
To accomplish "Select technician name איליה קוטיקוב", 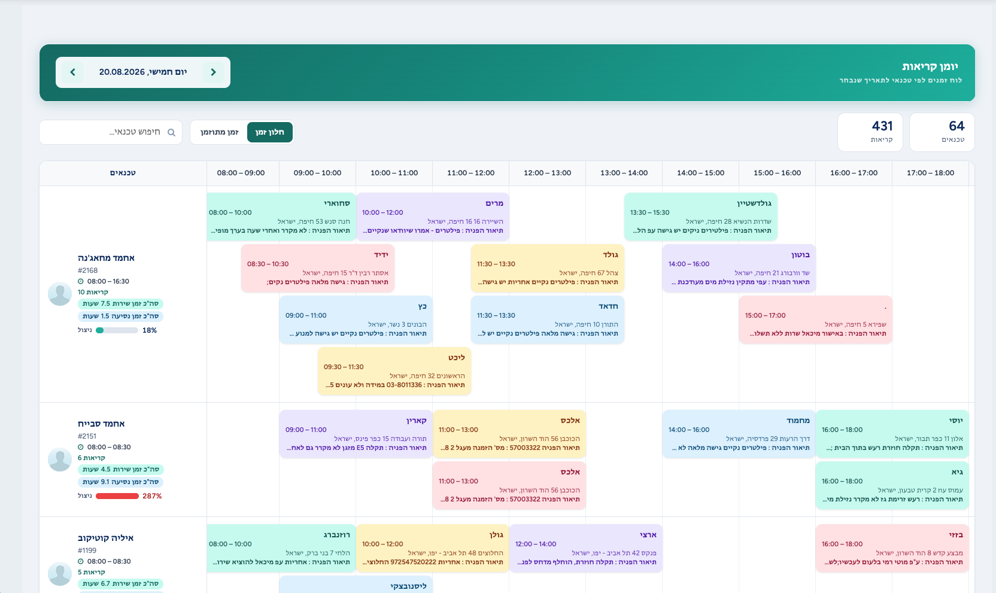I will (x=105, y=538).
